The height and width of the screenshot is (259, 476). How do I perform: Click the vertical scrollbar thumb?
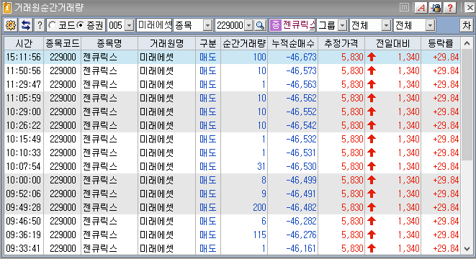(x=467, y=105)
